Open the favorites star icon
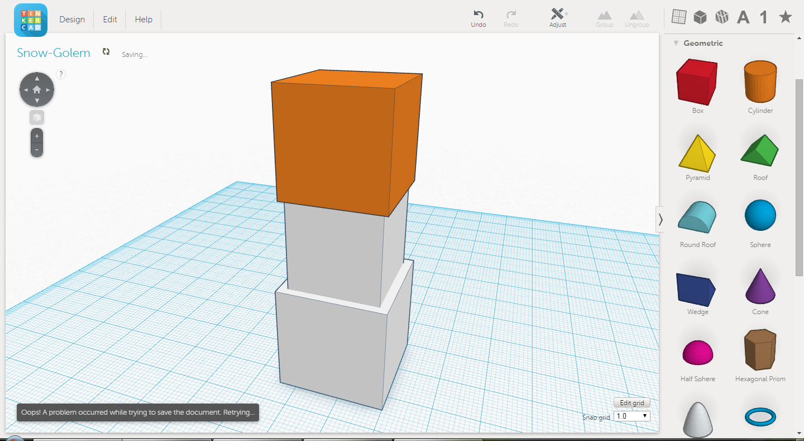The image size is (804, 441). tap(786, 17)
